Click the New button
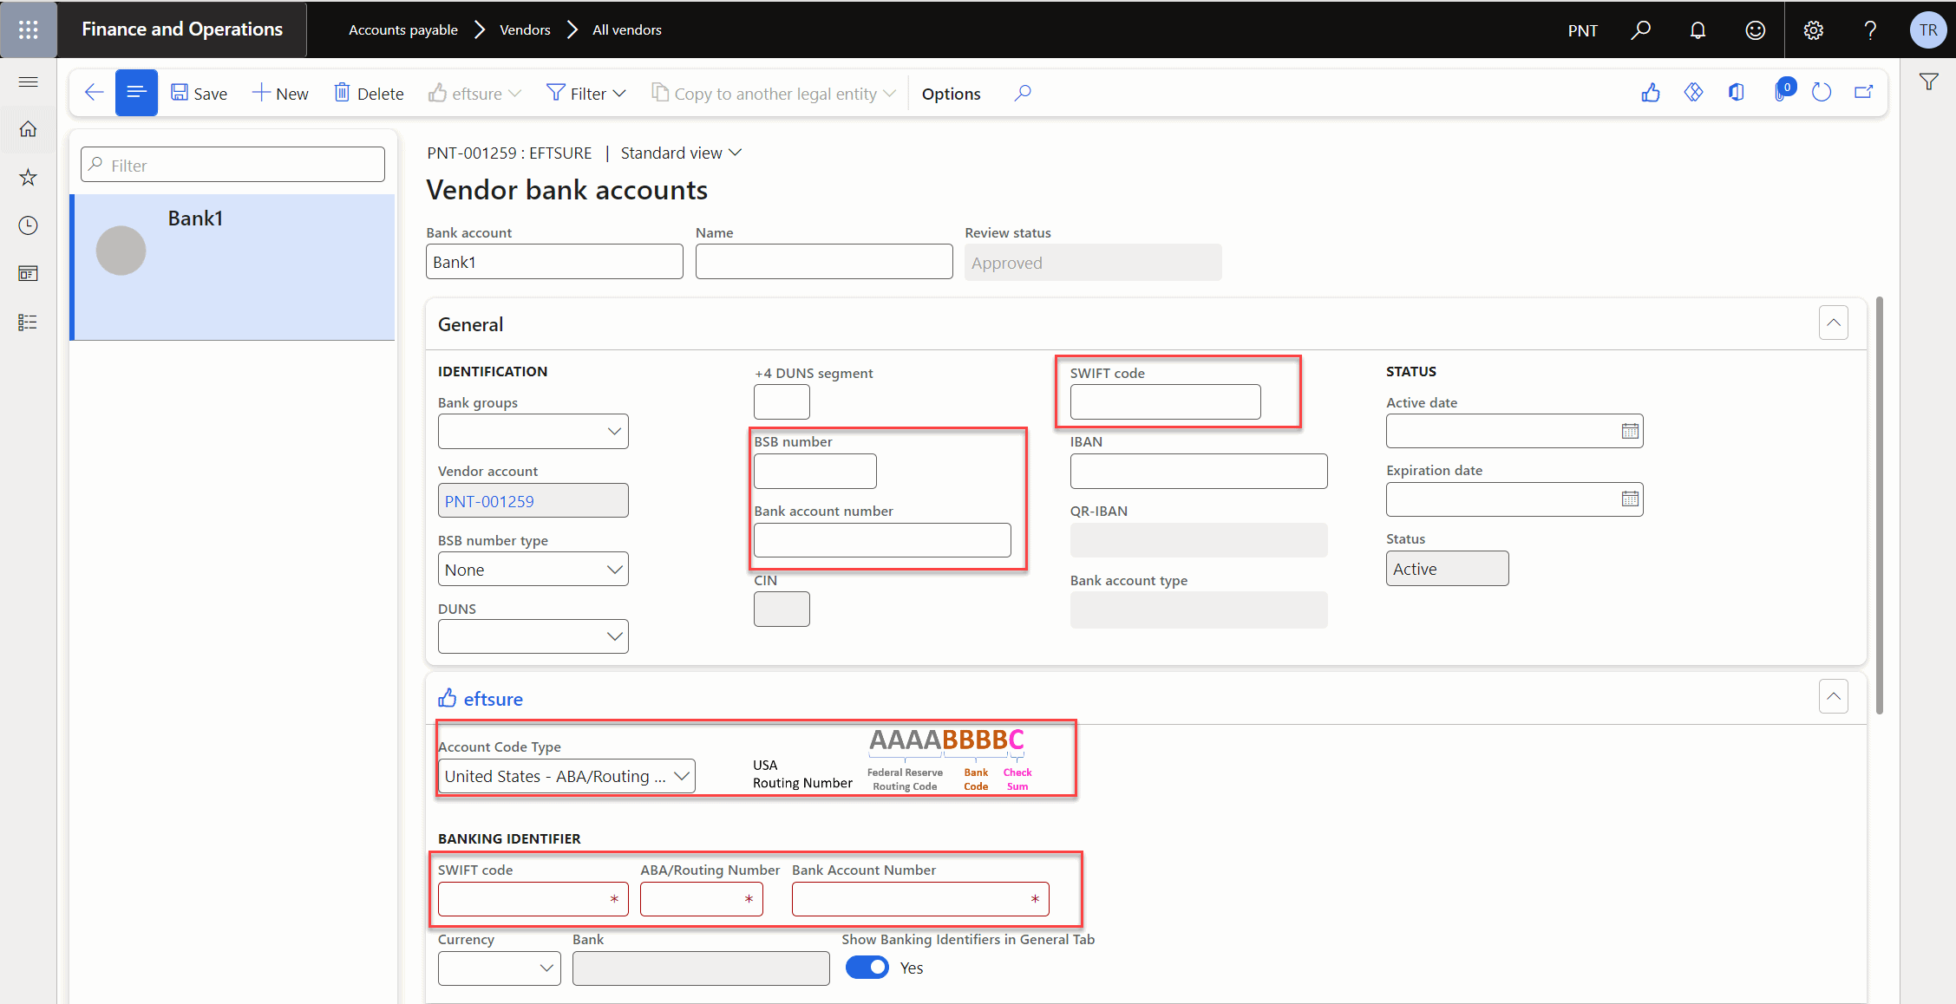The image size is (1956, 1004). (280, 94)
